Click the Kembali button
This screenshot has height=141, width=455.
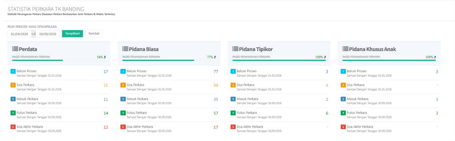[94, 33]
